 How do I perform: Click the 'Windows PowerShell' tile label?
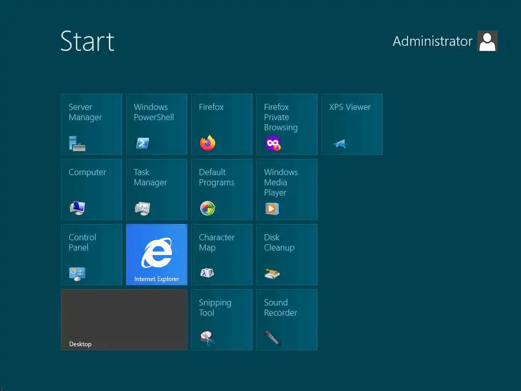click(x=154, y=112)
